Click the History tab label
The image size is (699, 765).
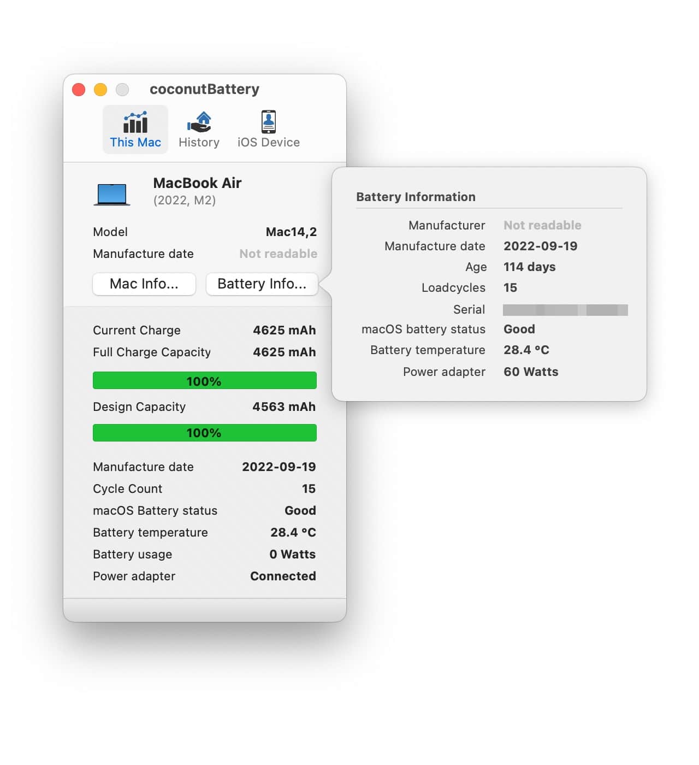pos(199,143)
